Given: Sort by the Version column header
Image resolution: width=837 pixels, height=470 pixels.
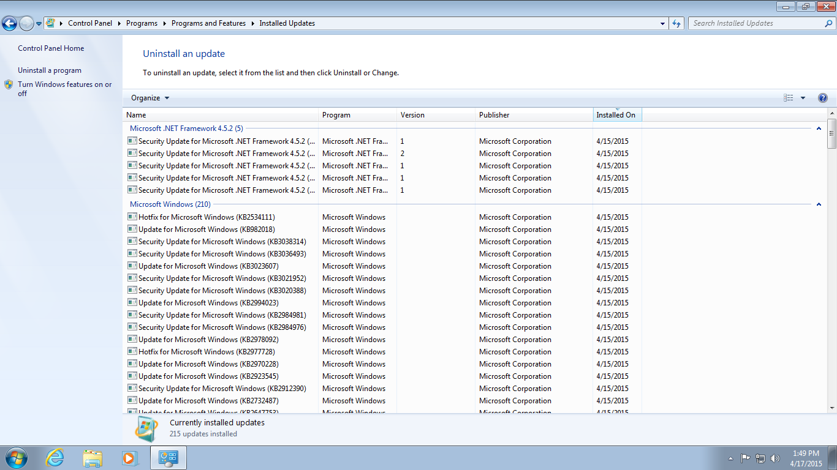Looking at the screenshot, I should coord(436,115).
